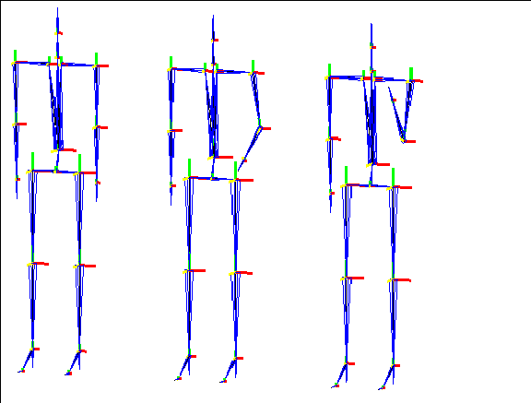531x403 pixels.
Task: Select the right skeleton's left ankle joint
Action: tap(346, 363)
